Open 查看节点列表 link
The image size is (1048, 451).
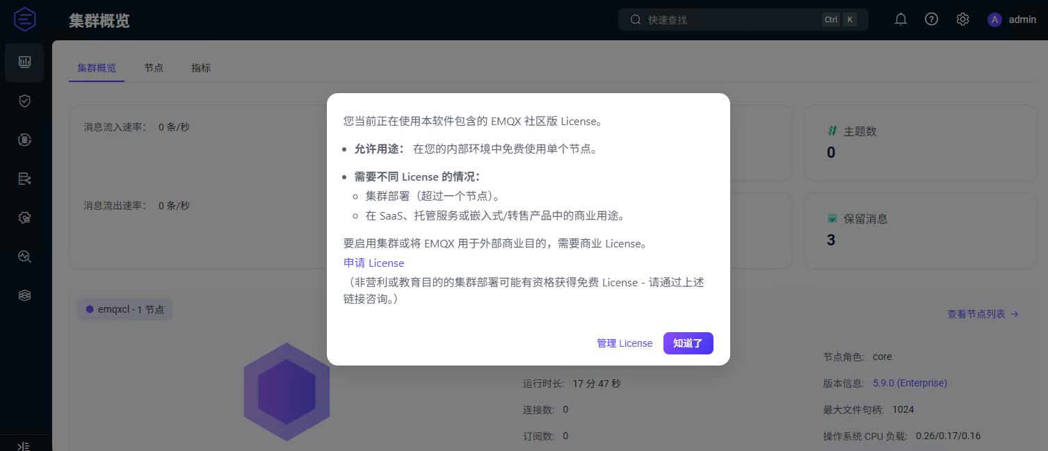(x=983, y=314)
